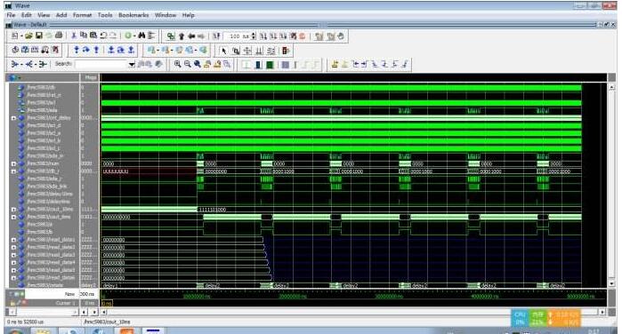
Task: Select the arrow pointer select mode tool
Action: (224, 51)
